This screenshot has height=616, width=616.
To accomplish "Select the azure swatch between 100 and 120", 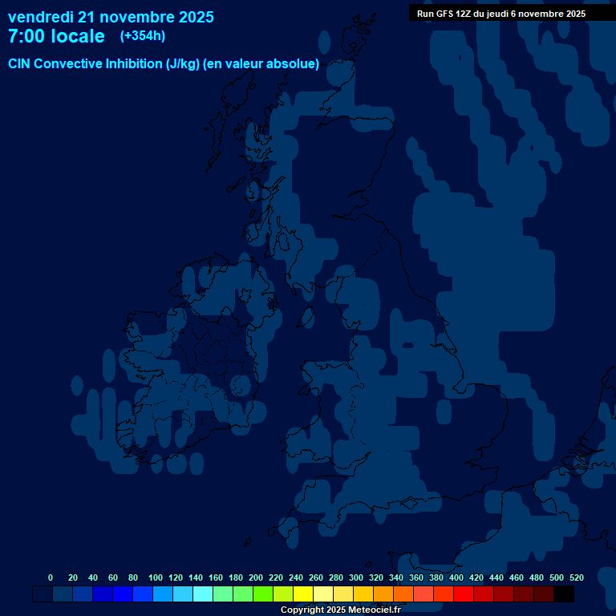I will pos(163,594).
